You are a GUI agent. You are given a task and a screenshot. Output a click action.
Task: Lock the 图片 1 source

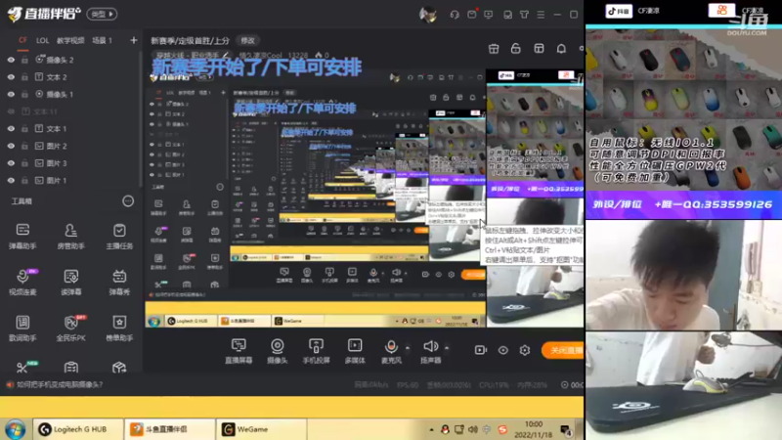tap(24, 180)
